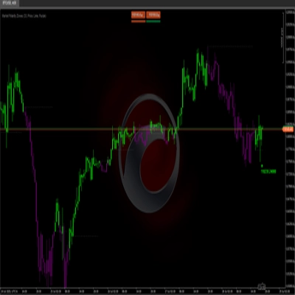Click the orange current price tag on the price axis

288,129
